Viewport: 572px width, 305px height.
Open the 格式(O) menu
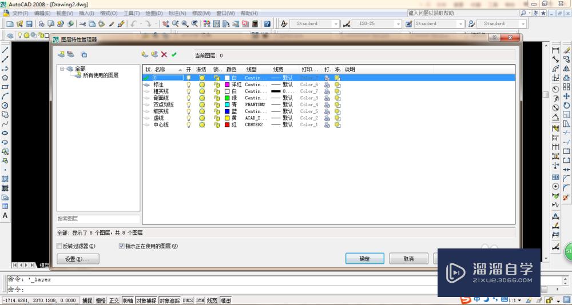(109, 13)
